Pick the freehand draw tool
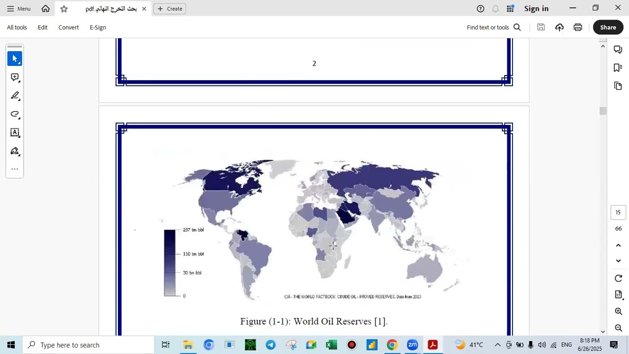The height and width of the screenshot is (354, 629). (15, 114)
